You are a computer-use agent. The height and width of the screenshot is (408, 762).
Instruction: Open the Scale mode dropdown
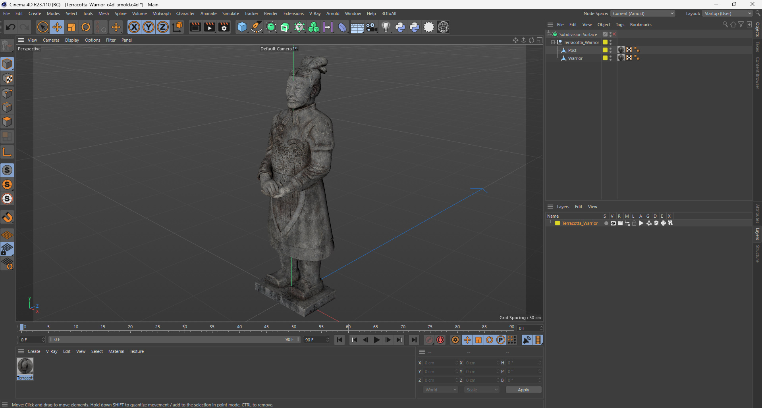tap(482, 390)
